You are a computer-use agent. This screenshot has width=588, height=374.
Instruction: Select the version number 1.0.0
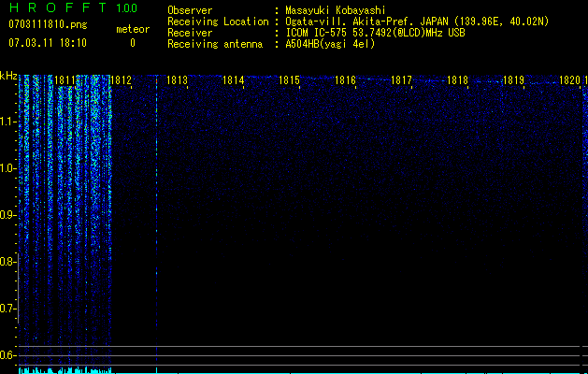tap(127, 7)
